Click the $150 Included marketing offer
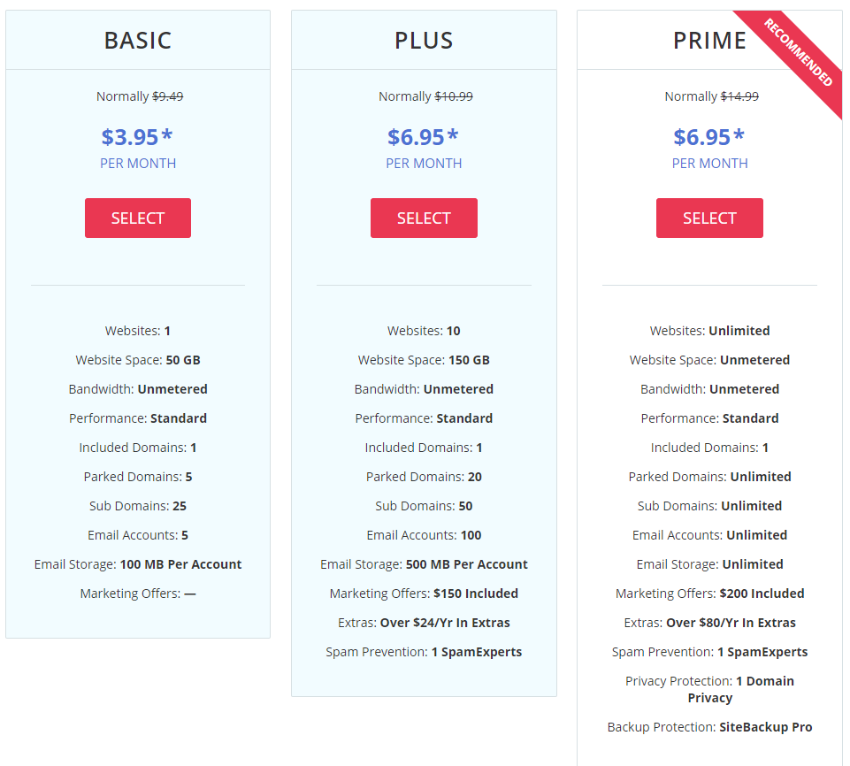The height and width of the screenshot is (766, 850). [476, 594]
